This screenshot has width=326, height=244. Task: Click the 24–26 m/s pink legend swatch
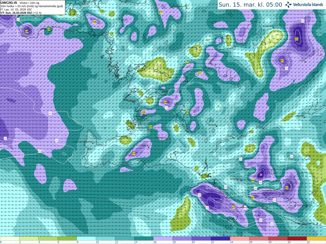240,238
